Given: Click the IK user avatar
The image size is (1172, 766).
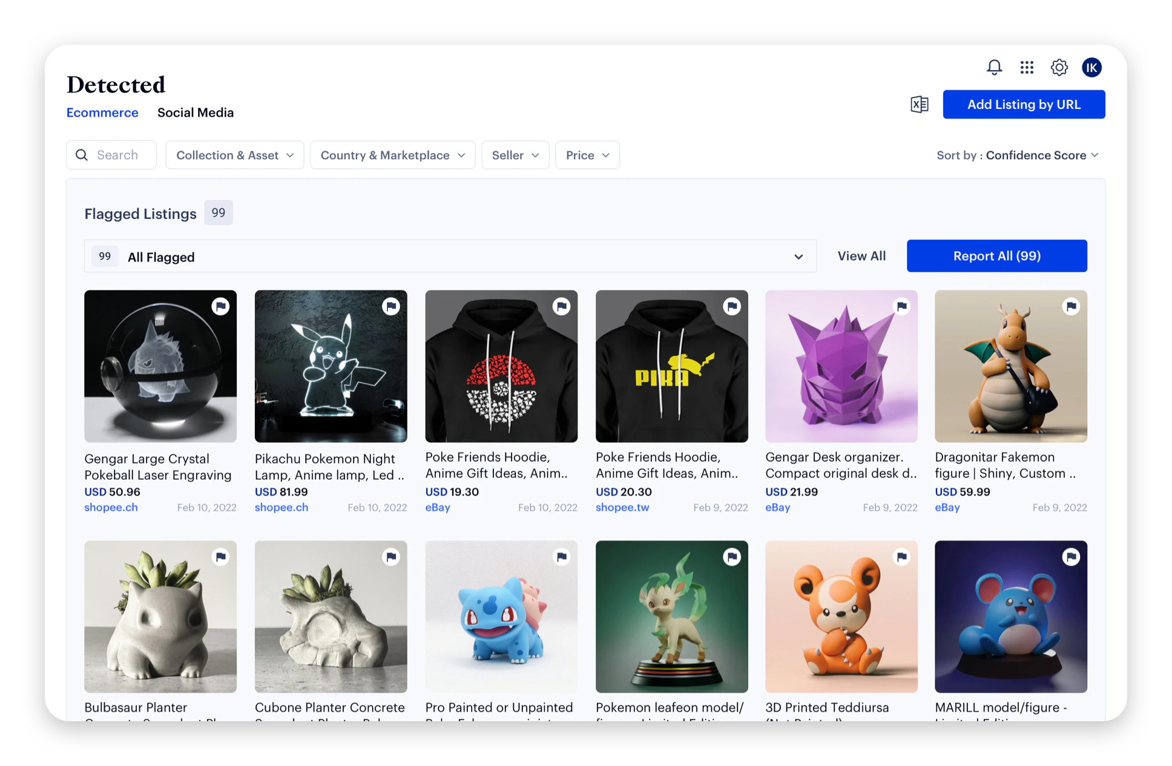Looking at the screenshot, I should 1091,67.
